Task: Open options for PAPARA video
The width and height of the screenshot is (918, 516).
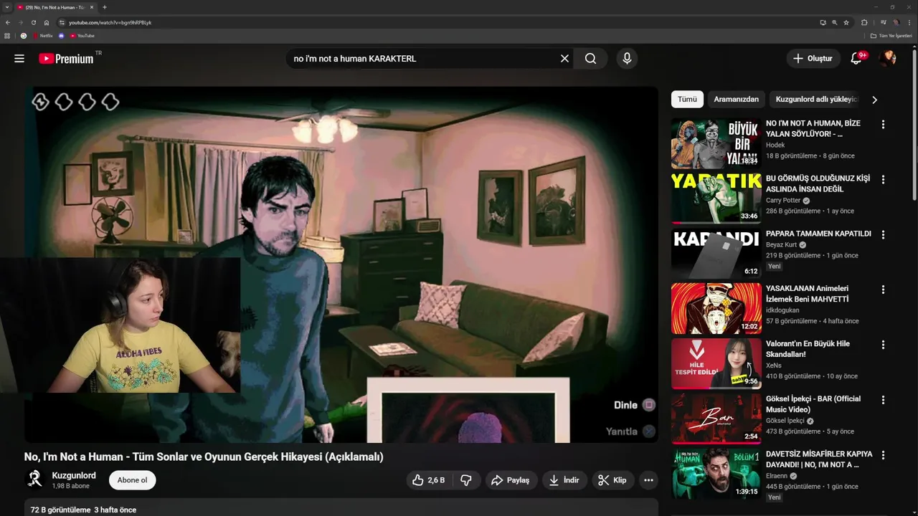Action: point(883,234)
